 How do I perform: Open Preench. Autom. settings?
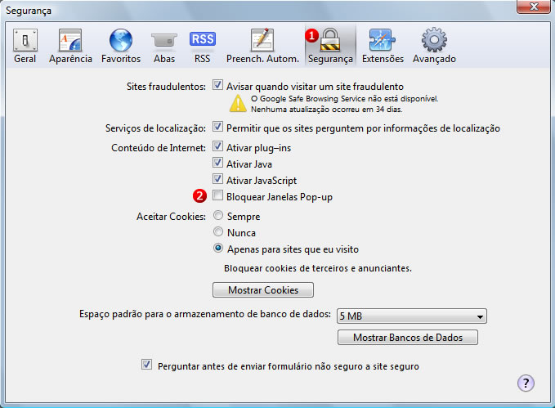[x=262, y=46]
